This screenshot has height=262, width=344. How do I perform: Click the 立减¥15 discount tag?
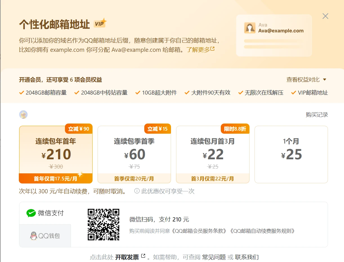pos(157,129)
